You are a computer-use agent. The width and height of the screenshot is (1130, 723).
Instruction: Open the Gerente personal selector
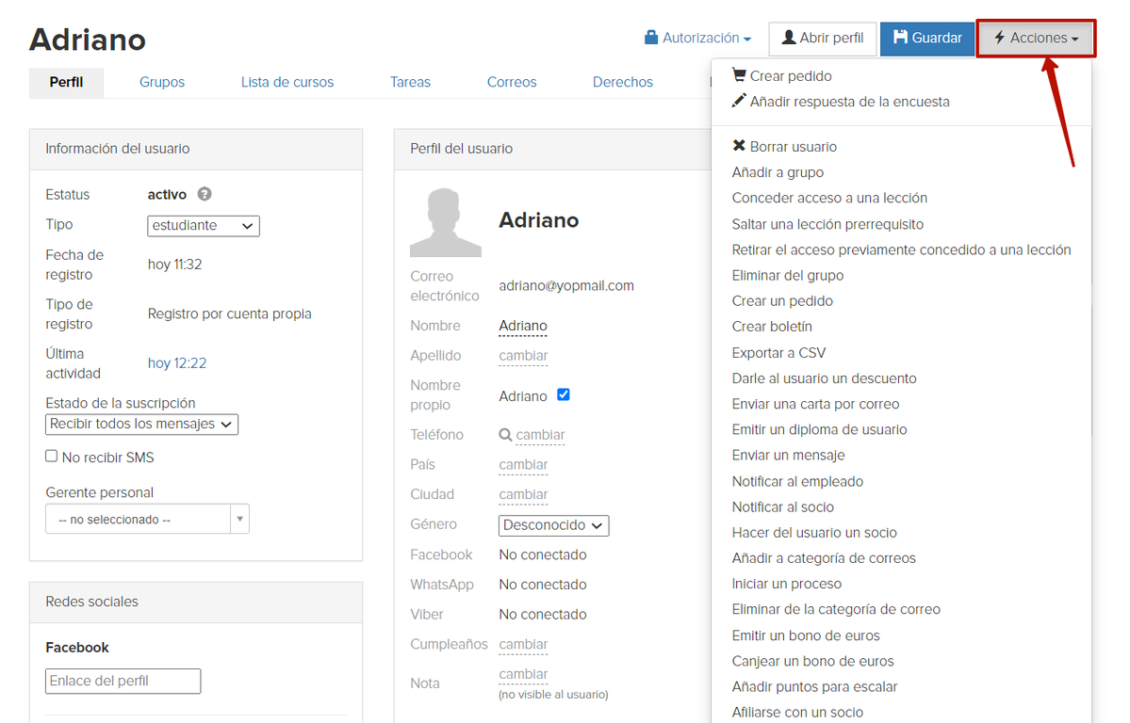(147, 519)
